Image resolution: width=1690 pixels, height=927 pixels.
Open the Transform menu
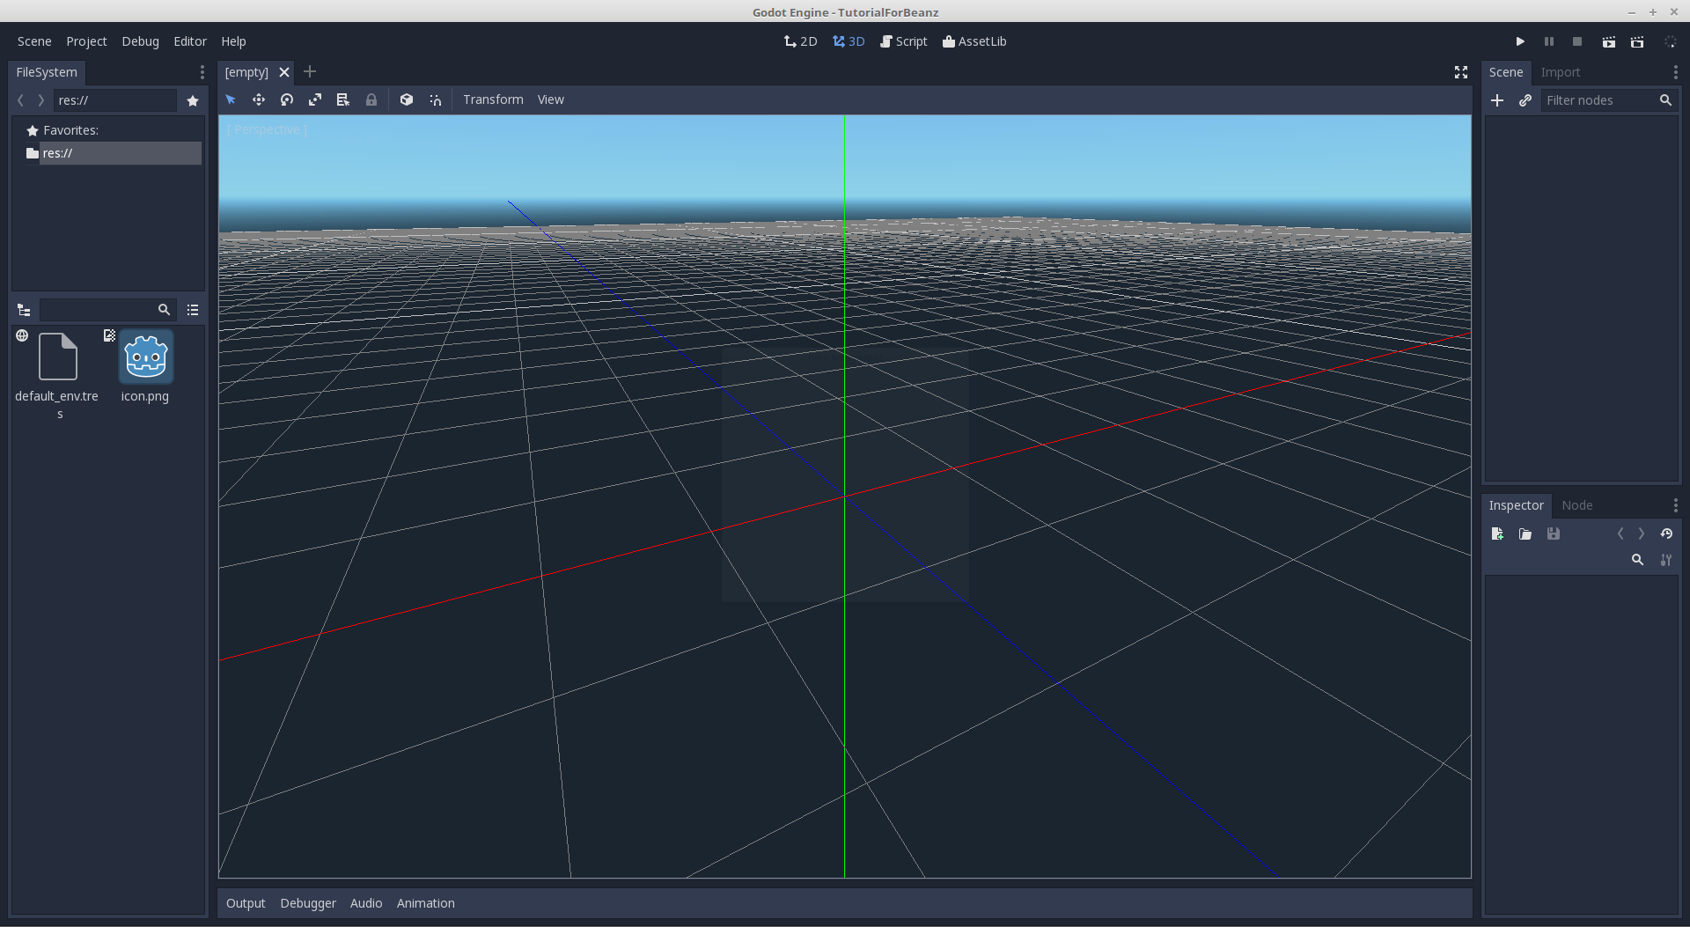tap(493, 99)
